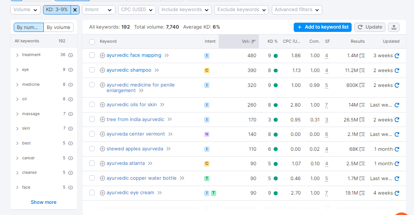The height and width of the screenshot is (215, 414).
Task: Click 'Add to keyword list' button
Action: coord(323,27)
